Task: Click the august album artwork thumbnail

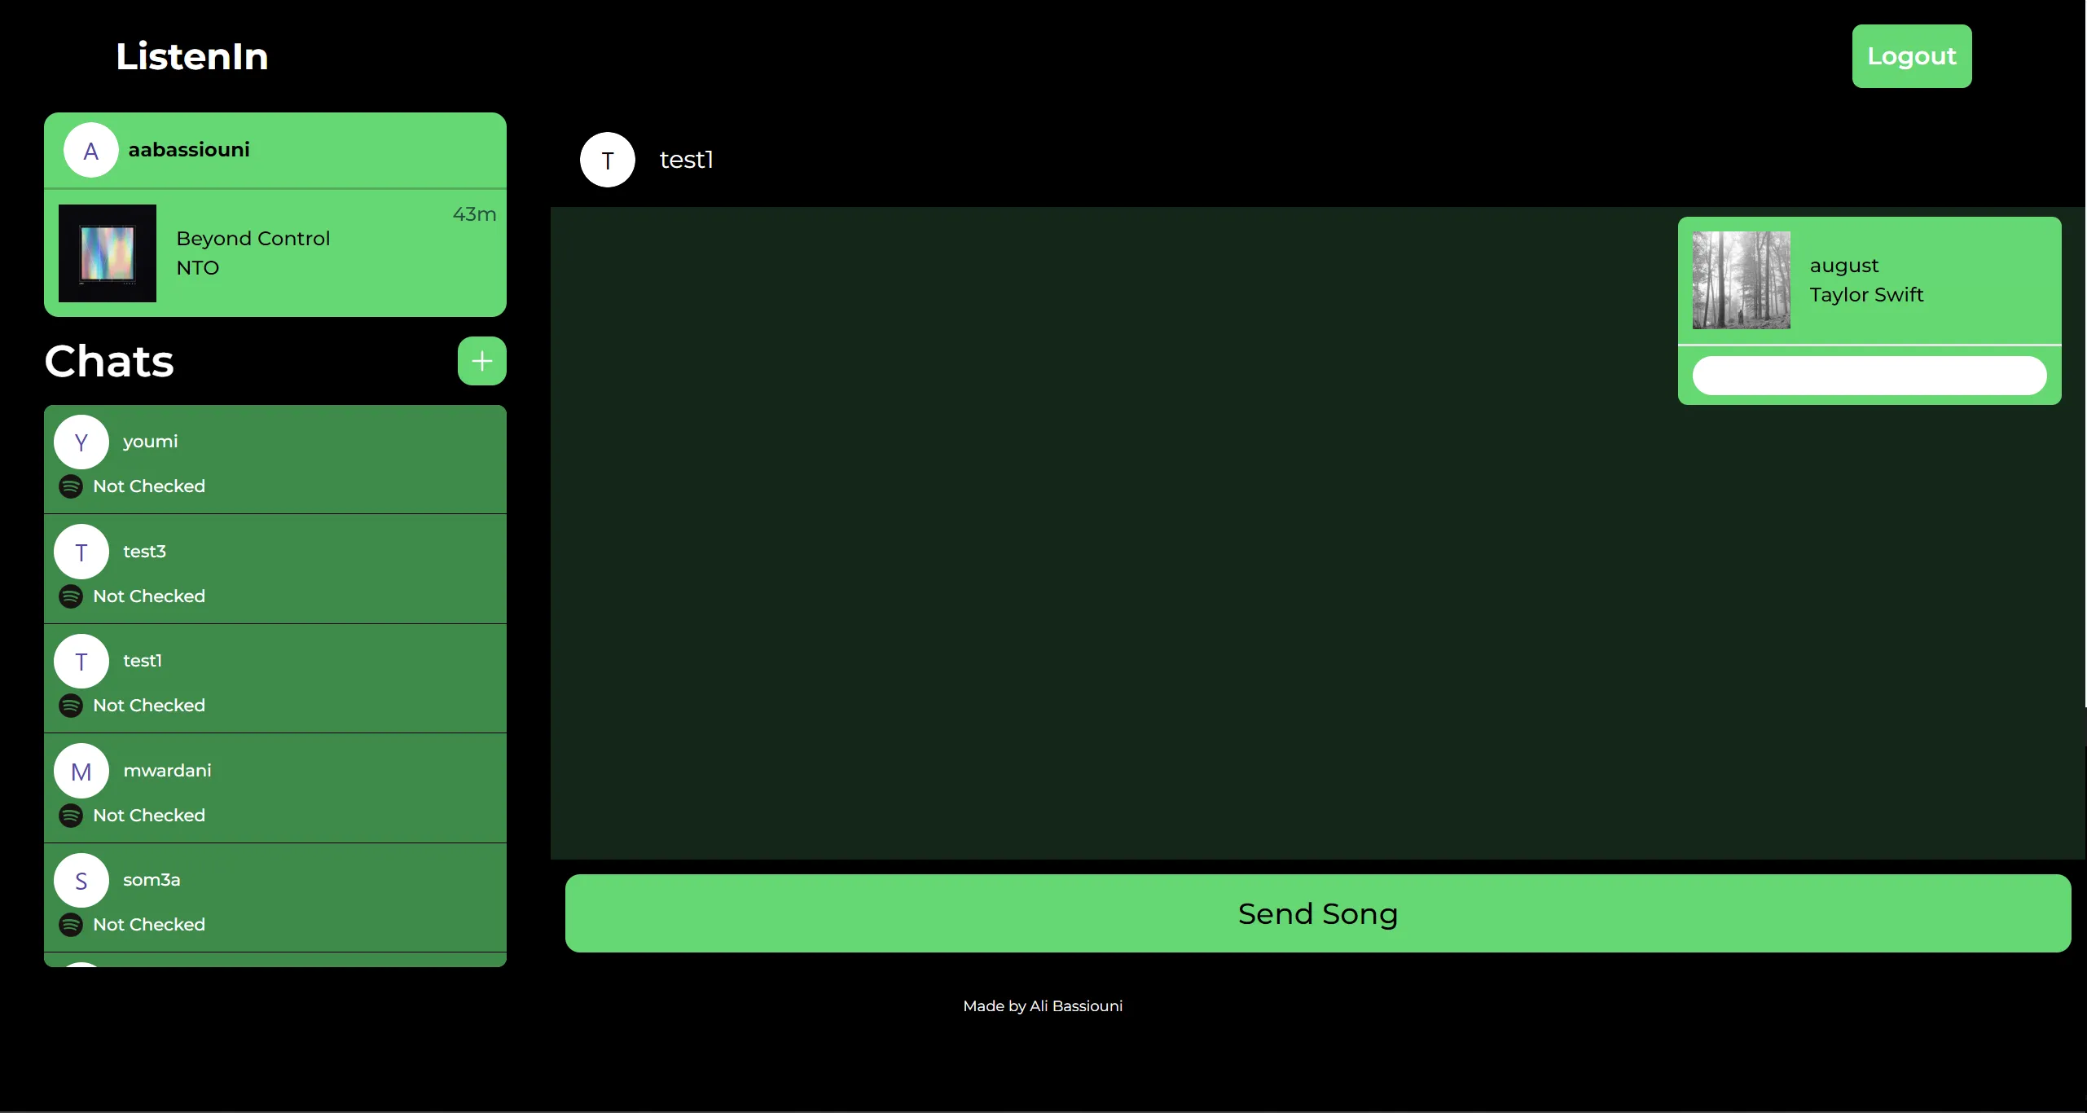Action: (x=1741, y=280)
